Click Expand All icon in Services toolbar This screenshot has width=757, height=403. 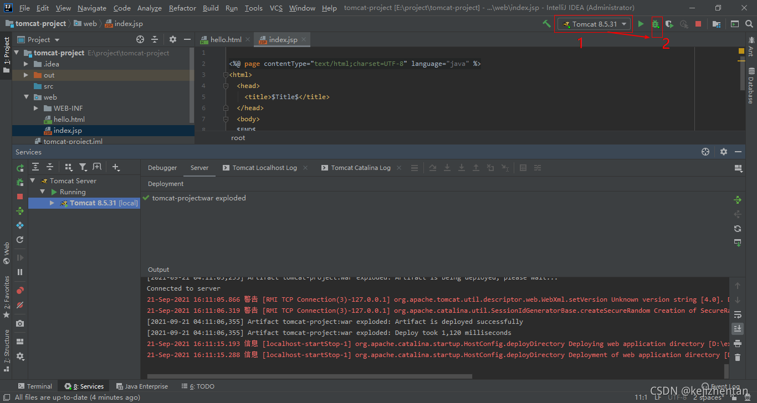tap(35, 167)
